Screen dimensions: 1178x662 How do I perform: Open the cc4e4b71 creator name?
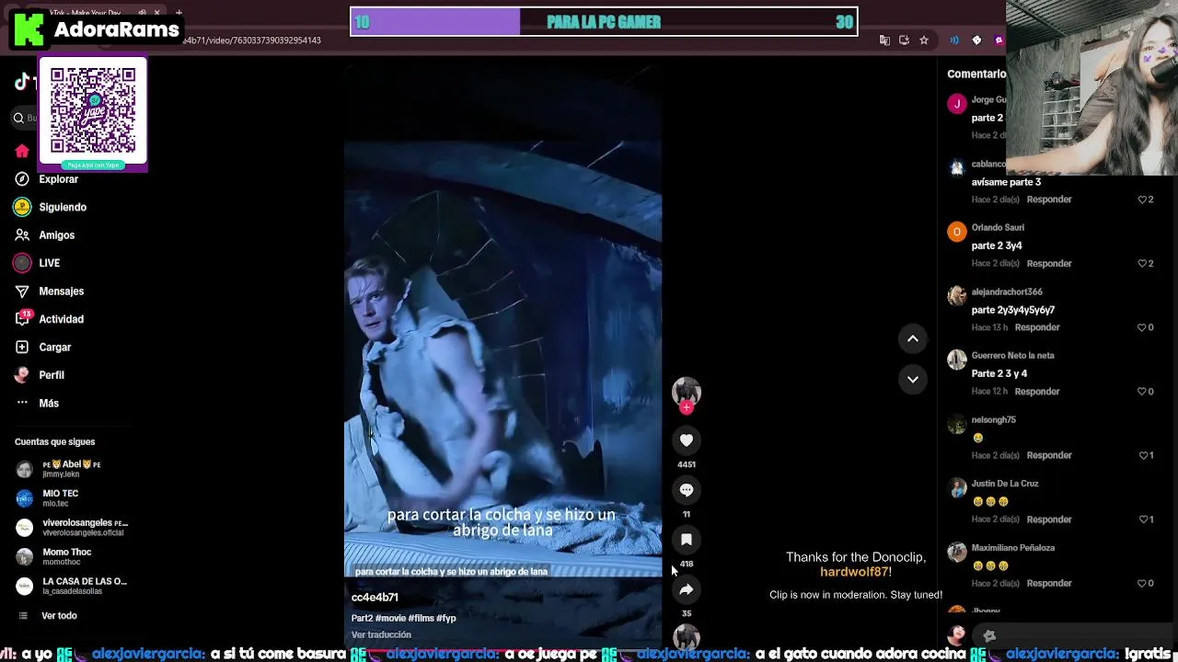375,598
